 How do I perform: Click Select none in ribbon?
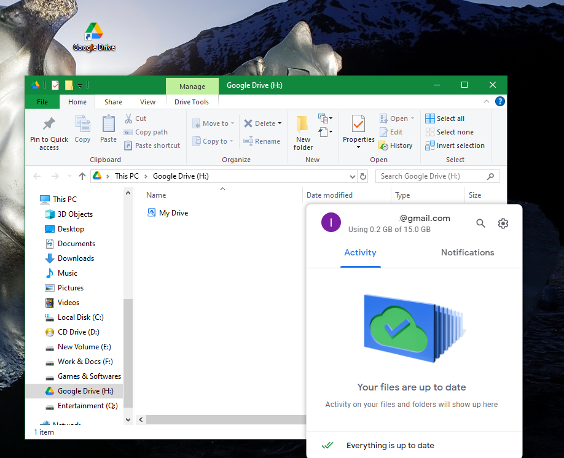[x=449, y=132]
